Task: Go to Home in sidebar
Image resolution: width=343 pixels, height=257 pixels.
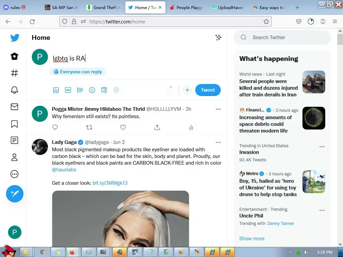Action: point(14,56)
